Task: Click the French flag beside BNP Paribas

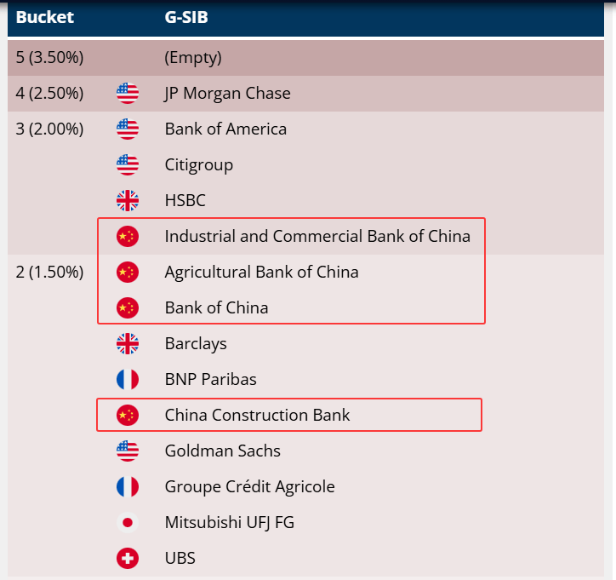Action: coord(127,380)
